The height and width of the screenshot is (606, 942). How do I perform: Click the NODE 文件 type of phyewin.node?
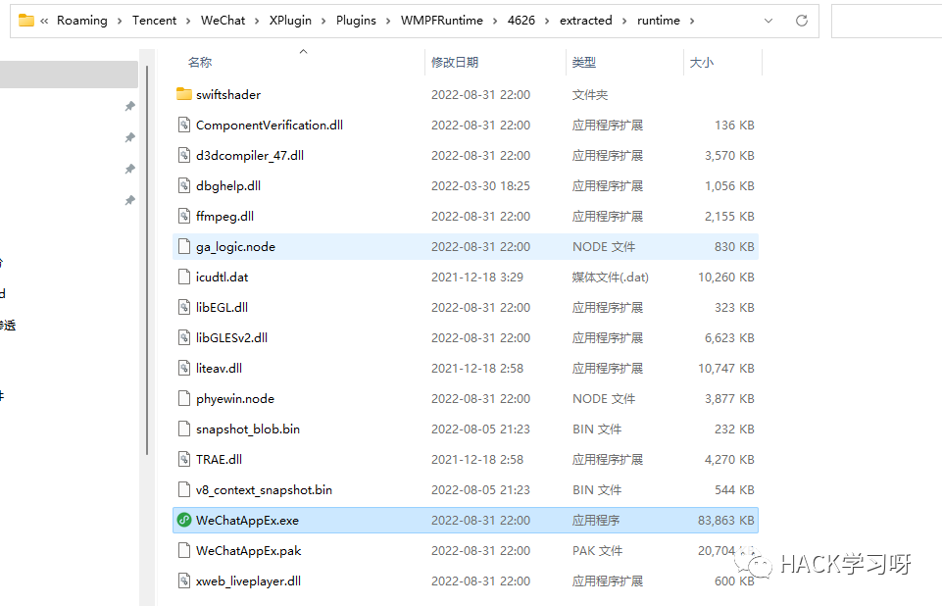tap(604, 398)
